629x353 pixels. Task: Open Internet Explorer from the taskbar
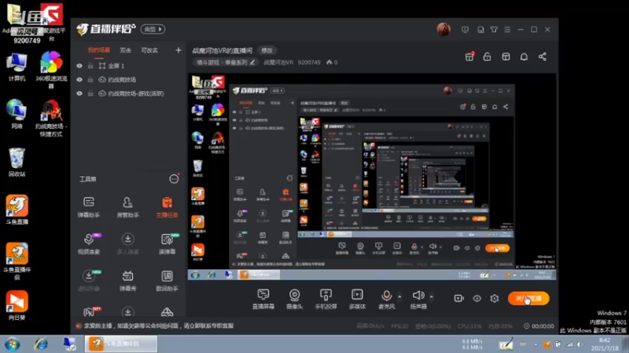point(41,344)
